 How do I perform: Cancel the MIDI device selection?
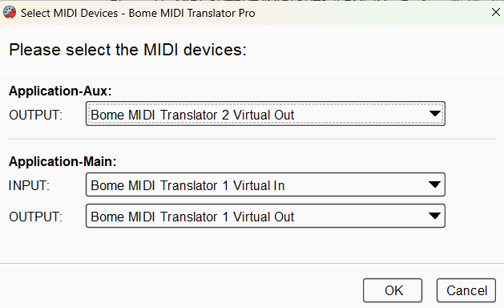[x=466, y=290]
